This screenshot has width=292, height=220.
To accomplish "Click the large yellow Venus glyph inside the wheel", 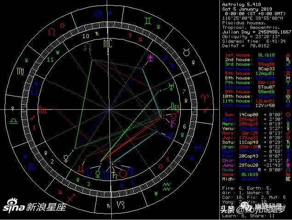I will tap(66, 159).
